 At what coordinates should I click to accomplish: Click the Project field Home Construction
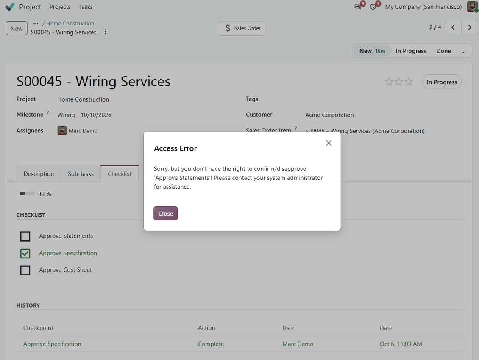pos(83,99)
